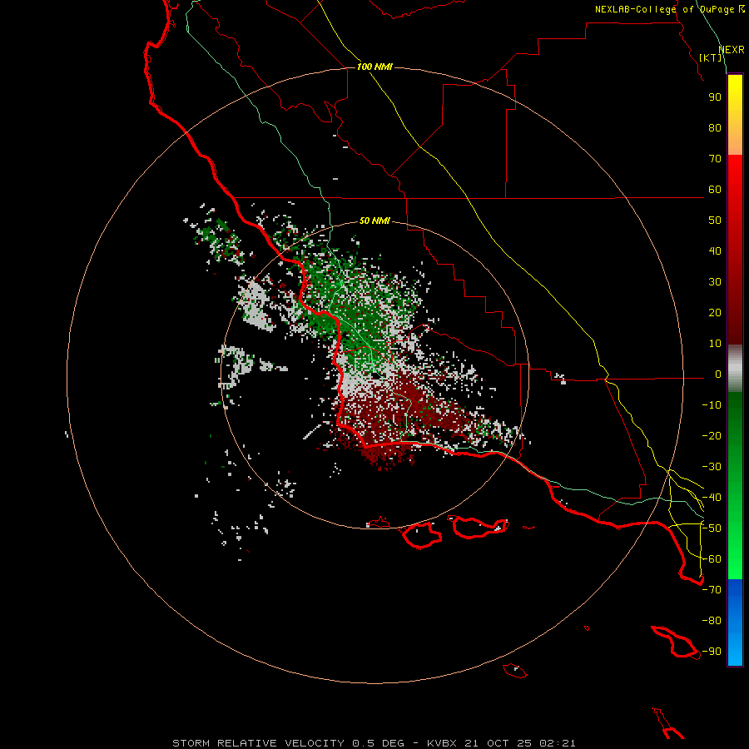Screen dimensions: 749x749
Task: Click the -40 value on velocity scale
Action: pos(712,498)
